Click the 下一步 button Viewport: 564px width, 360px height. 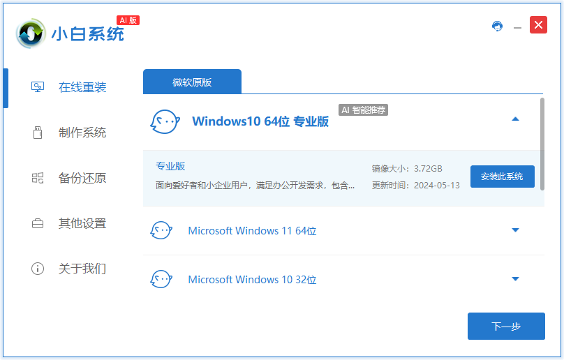click(506, 327)
